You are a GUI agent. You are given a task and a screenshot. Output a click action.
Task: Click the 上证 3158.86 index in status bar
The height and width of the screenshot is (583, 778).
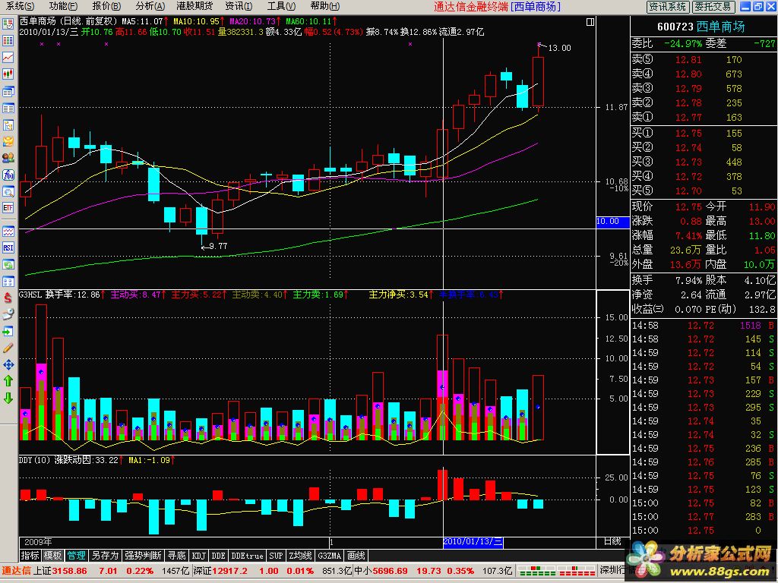click(59, 571)
